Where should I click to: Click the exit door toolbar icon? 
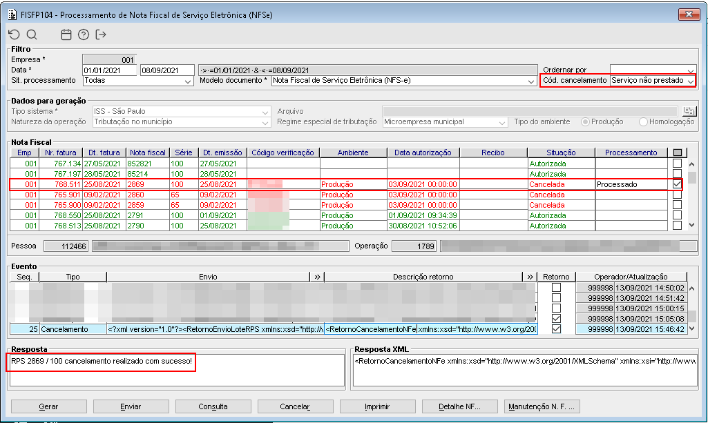click(101, 35)
